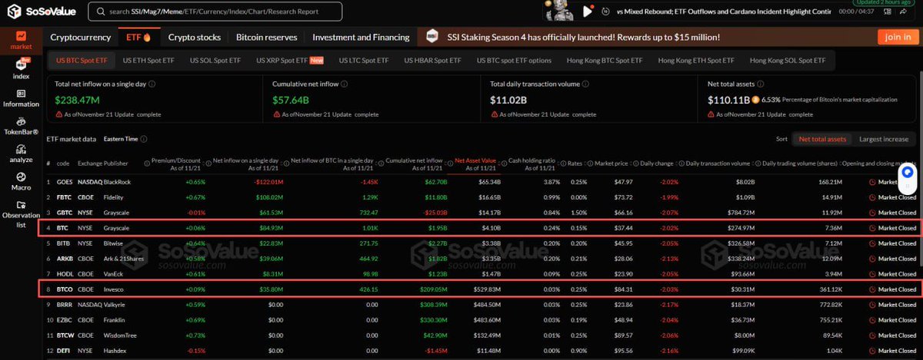Viewport: 923px width, 360px height.
Task: Select the US BTC Spot ETF subtab
Action: click(x=82, y=60)
